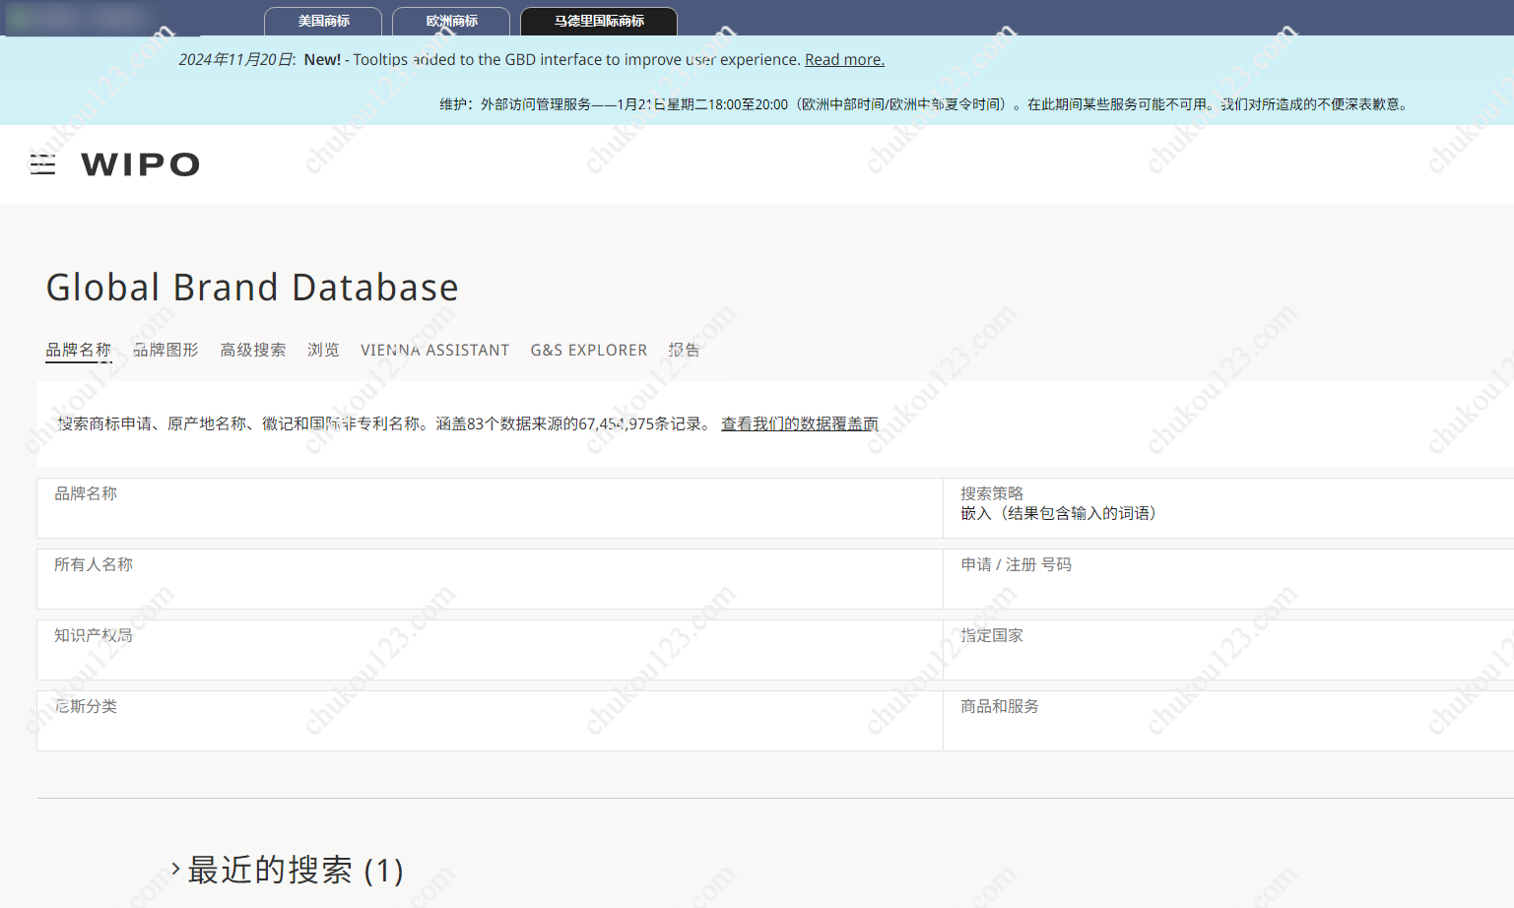Open the hamburger menu icon beside WIPO

click(x=42, y=164)
